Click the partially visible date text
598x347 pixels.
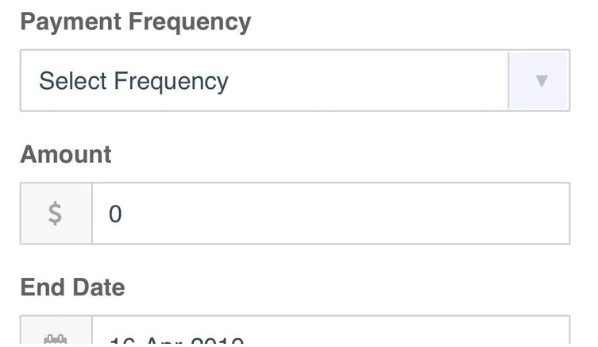[176, 342]
